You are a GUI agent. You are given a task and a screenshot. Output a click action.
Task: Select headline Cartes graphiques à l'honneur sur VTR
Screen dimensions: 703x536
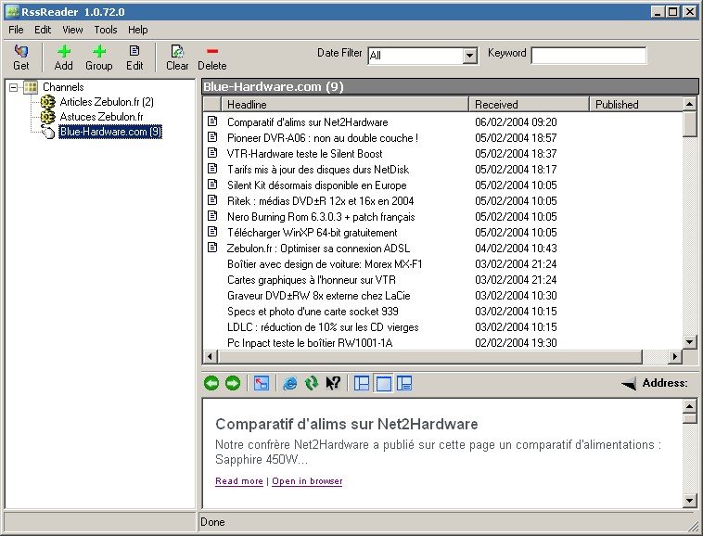(311, 280)
